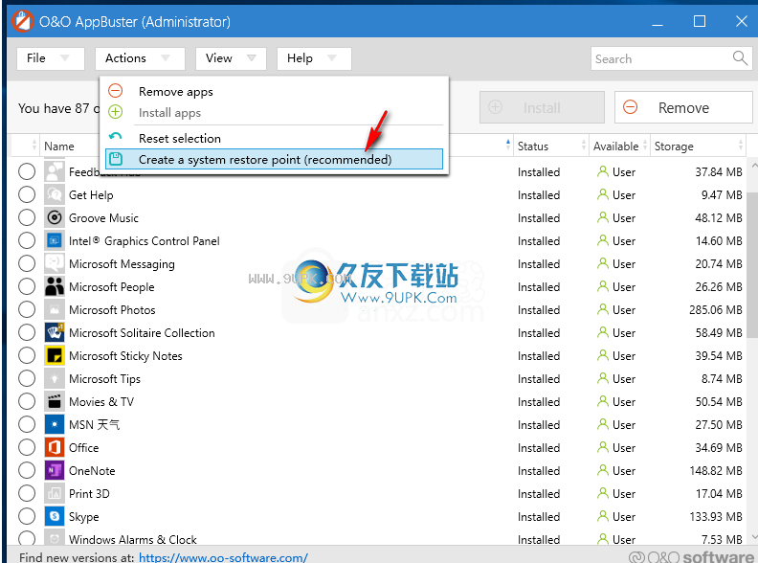Click the 285.06 MB storage value
This screenshot has height=563, width=758.
(x=716, y=309)
